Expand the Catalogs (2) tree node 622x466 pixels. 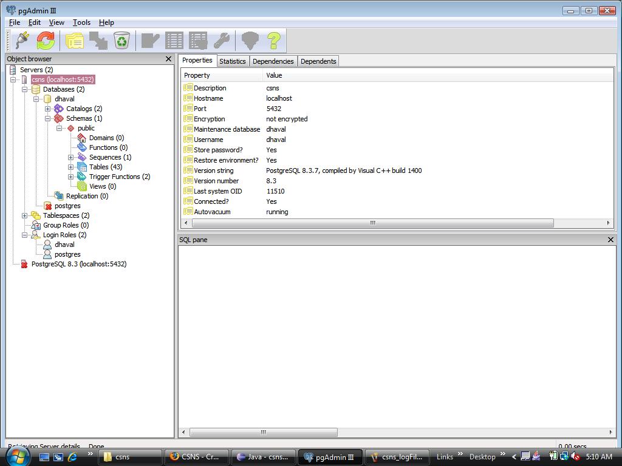(48, 109)
